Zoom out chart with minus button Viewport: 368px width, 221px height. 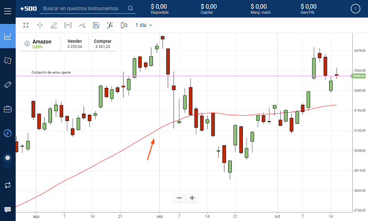tap(179, 198)
